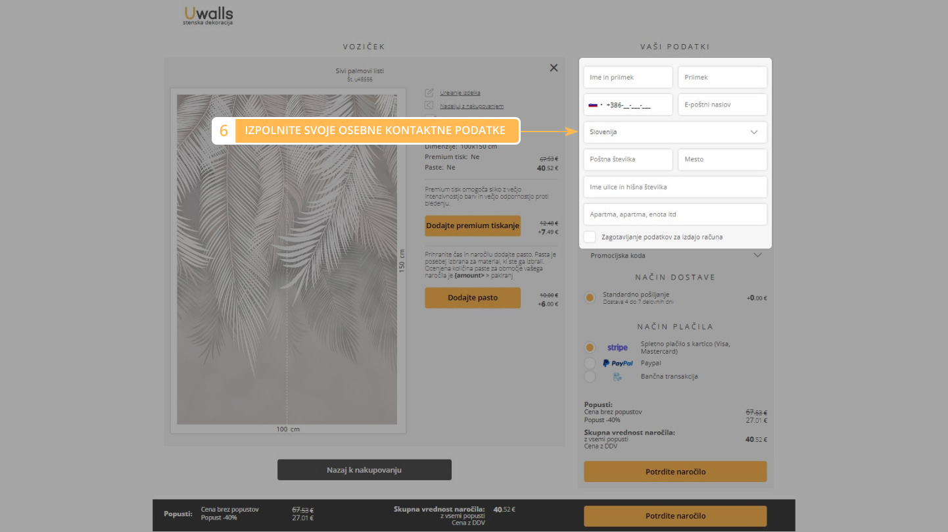Expand the Promocijska koda section

tap(675, 255)
